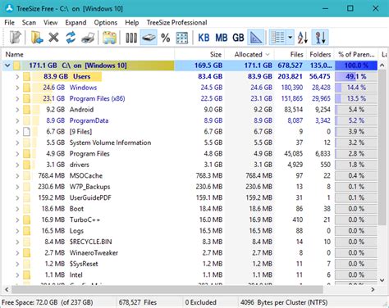Image resolution: width=389 pixels, height=308 pixels.
Task: Sort by % of Parent column header
Action: [356, 54]
